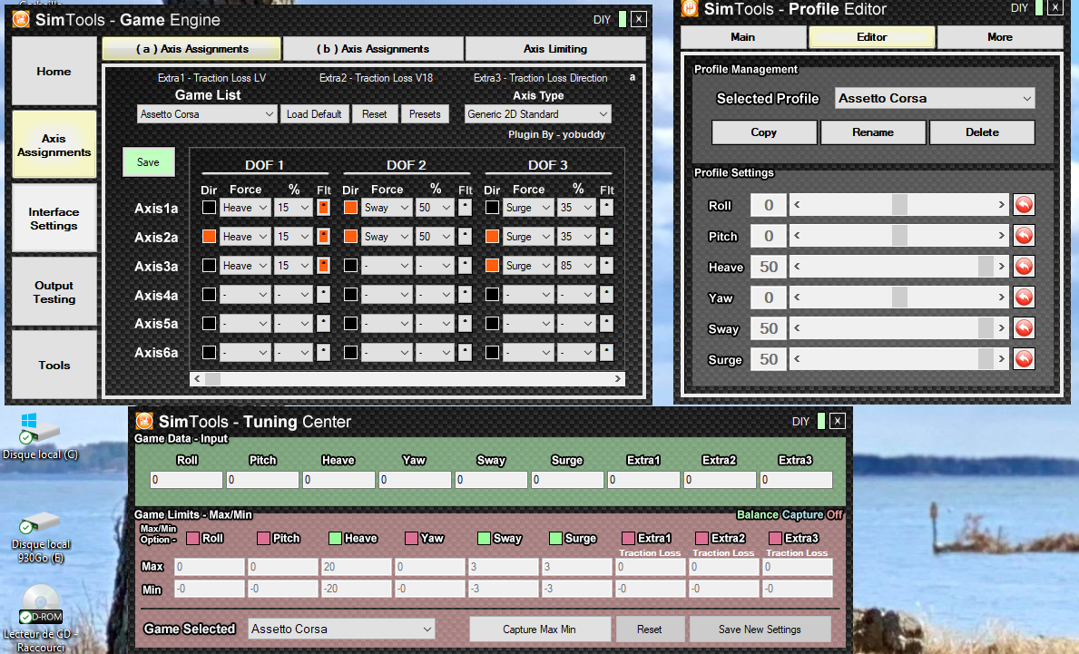The height and width of the screenshot is (654, 1079).
Task: Click the SimTools logo in Profile Editor window
Action: [x=690, y=8]
